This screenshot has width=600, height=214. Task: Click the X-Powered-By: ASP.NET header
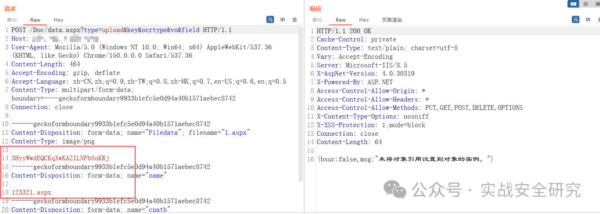[x=354, y=82]
